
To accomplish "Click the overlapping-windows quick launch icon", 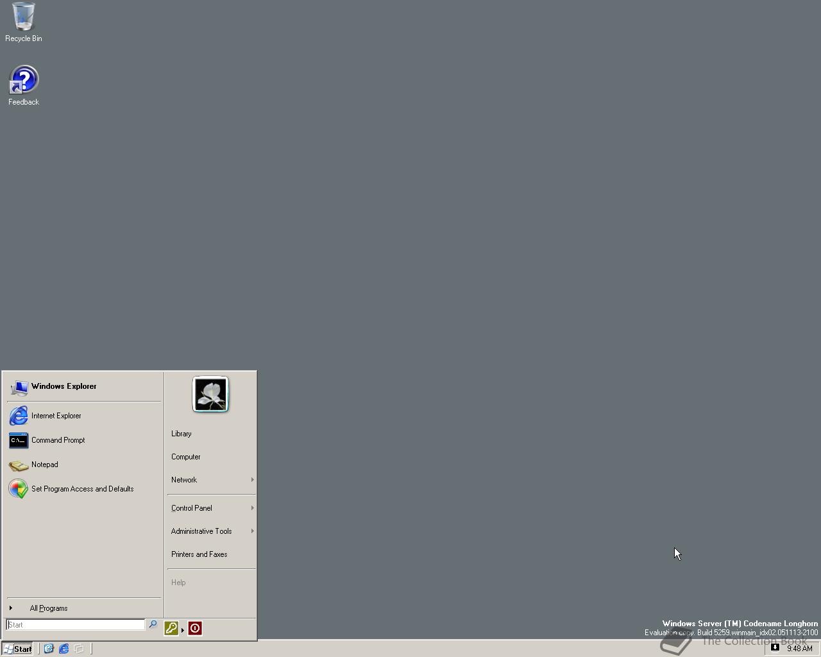I will (79, 649).
